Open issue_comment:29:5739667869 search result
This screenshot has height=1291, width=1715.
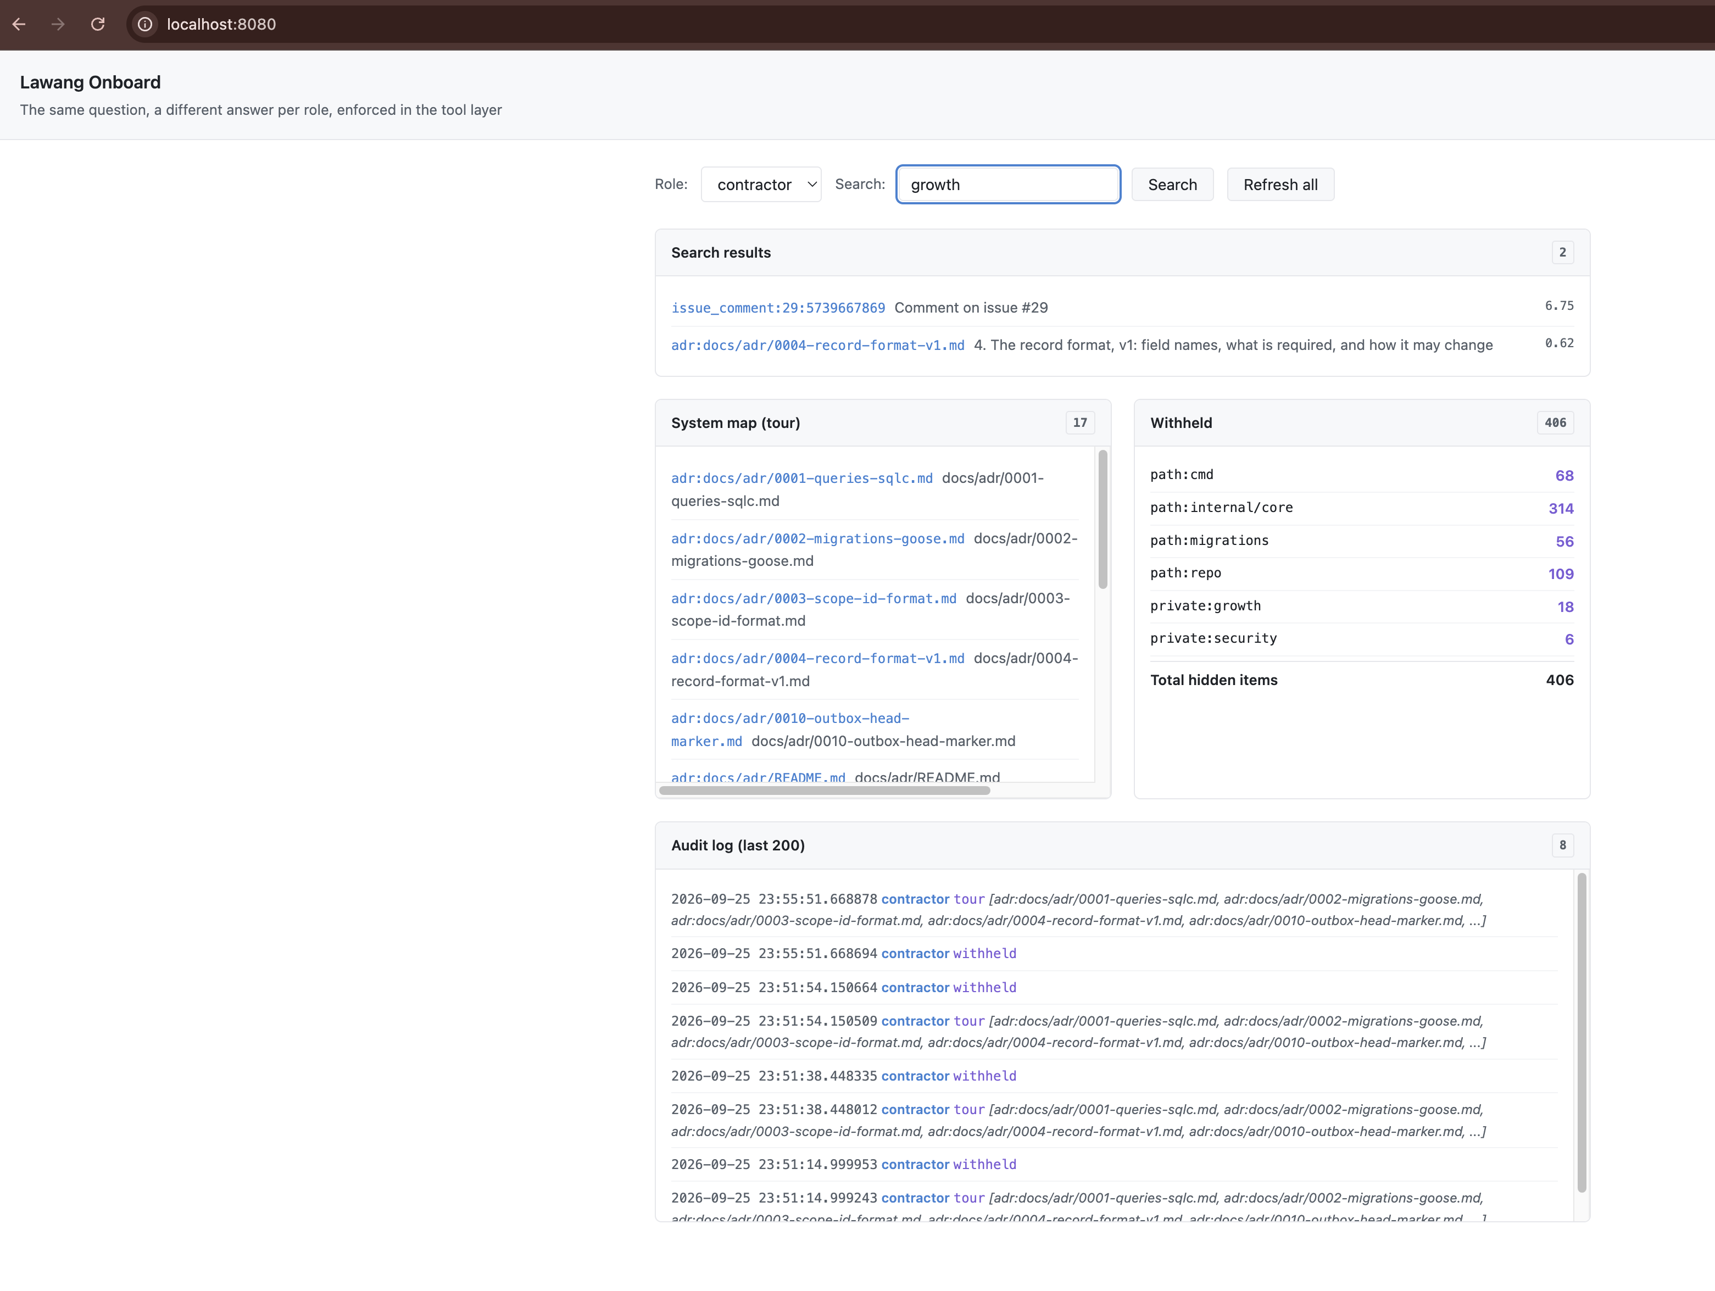778,308
